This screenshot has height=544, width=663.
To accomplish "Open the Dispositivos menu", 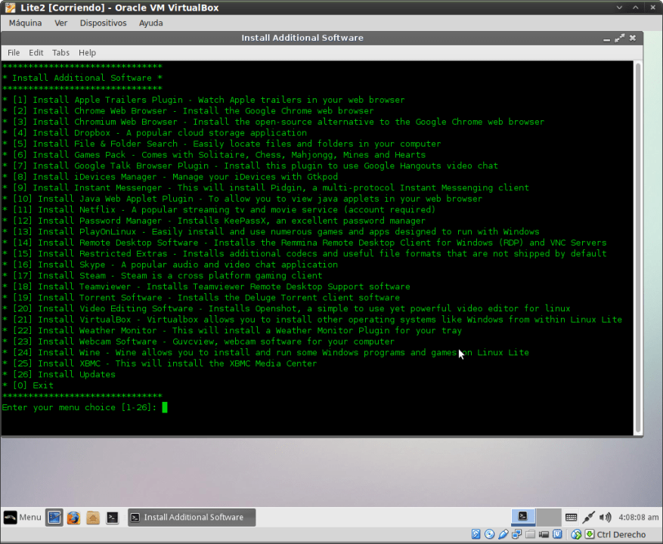I will point(103,23).
